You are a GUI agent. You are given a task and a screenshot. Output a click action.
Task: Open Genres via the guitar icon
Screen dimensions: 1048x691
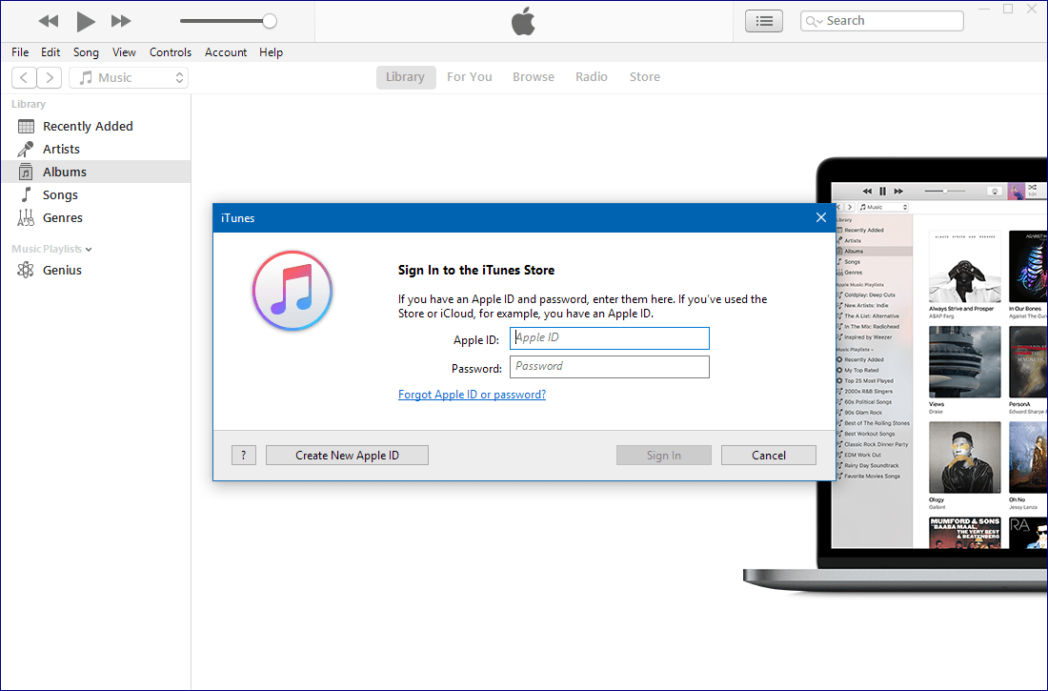point(26,217)
